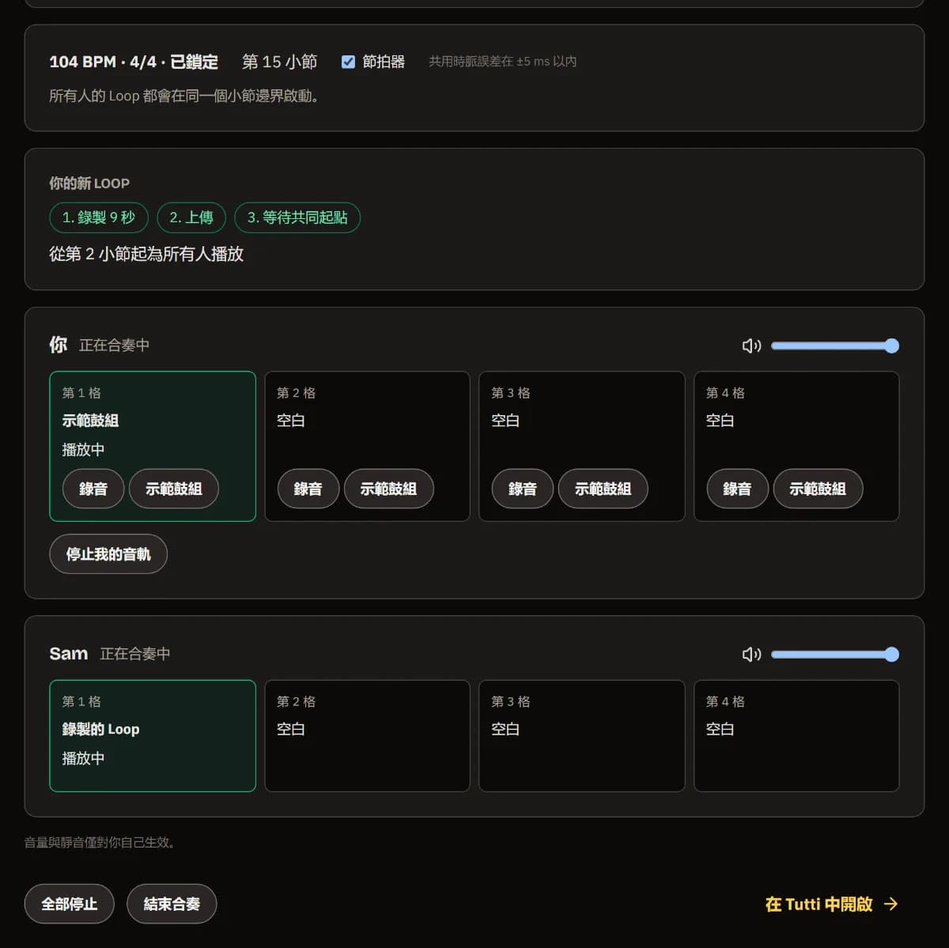Screen dimensions: 949x948
Task: Load 示範鼓組 into your 第 3 格 slot
Action: (x=603, y=489)
